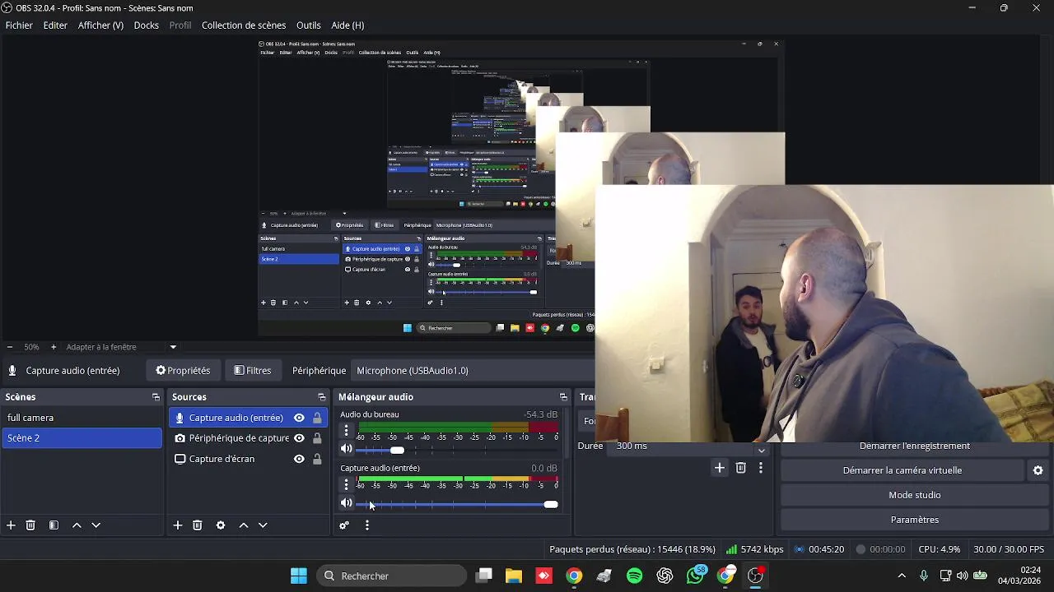The width and height of the screenshot is (1054, 592).
Task: Click the Durée 300 ms spinner arrow
Action: click(x=762, y=449)
